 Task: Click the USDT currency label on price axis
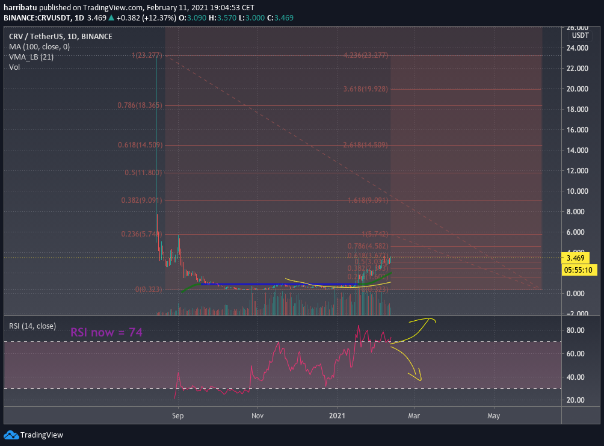580,36
